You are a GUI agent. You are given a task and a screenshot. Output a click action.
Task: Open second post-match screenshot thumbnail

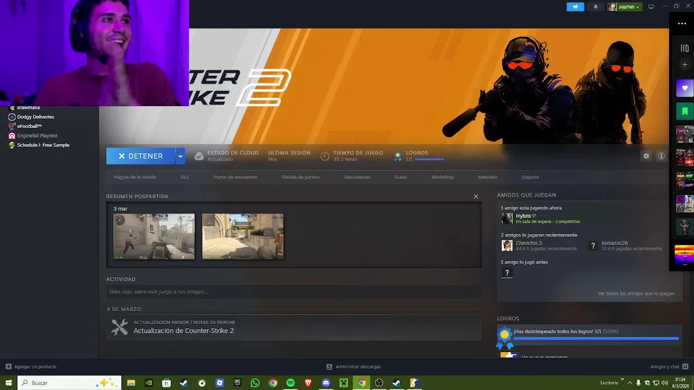point(243,236)
